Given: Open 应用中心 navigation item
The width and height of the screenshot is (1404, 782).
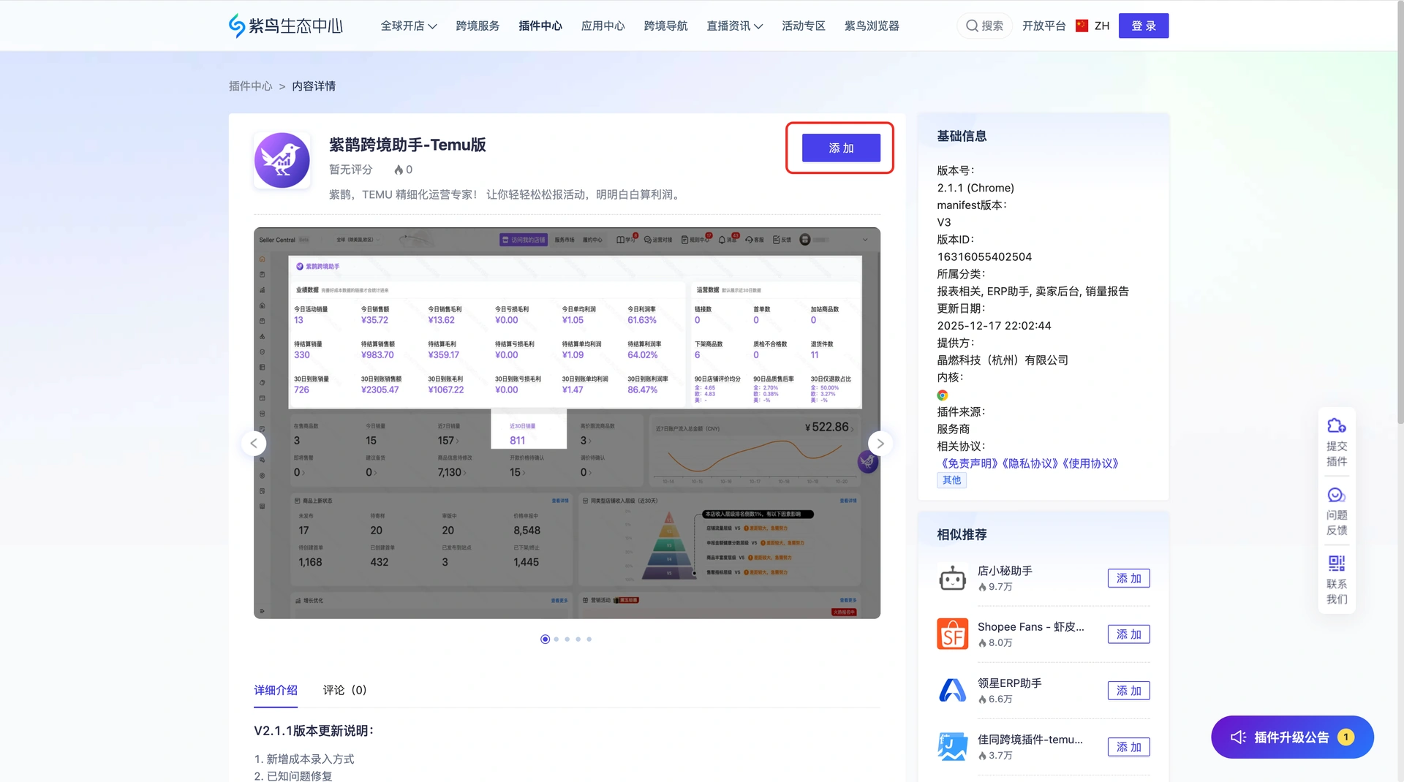Looking at the screenshot, I should pyautogui.click(x=603, y=26).
